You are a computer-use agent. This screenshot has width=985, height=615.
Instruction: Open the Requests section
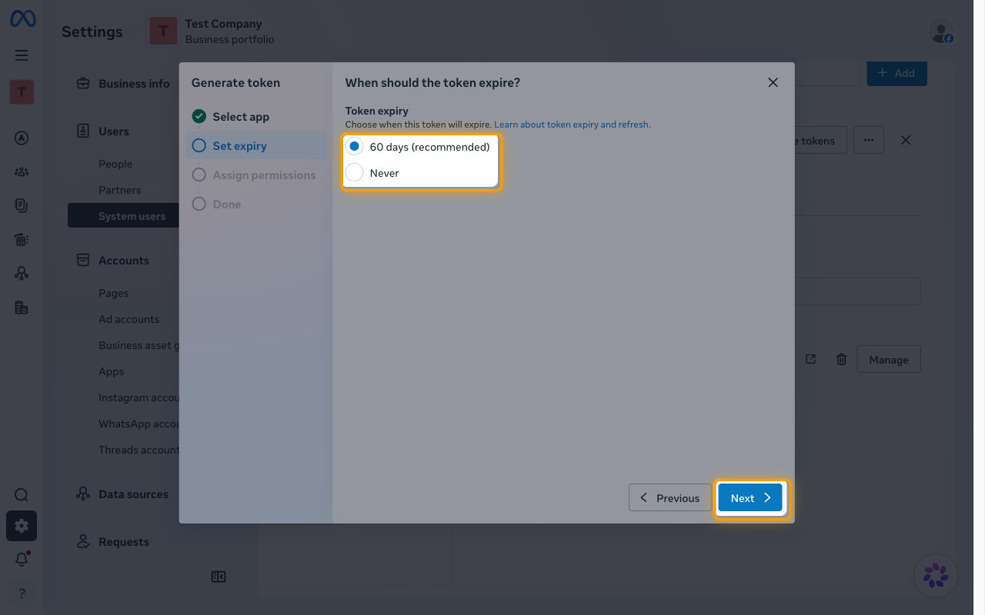click(124, 542)
